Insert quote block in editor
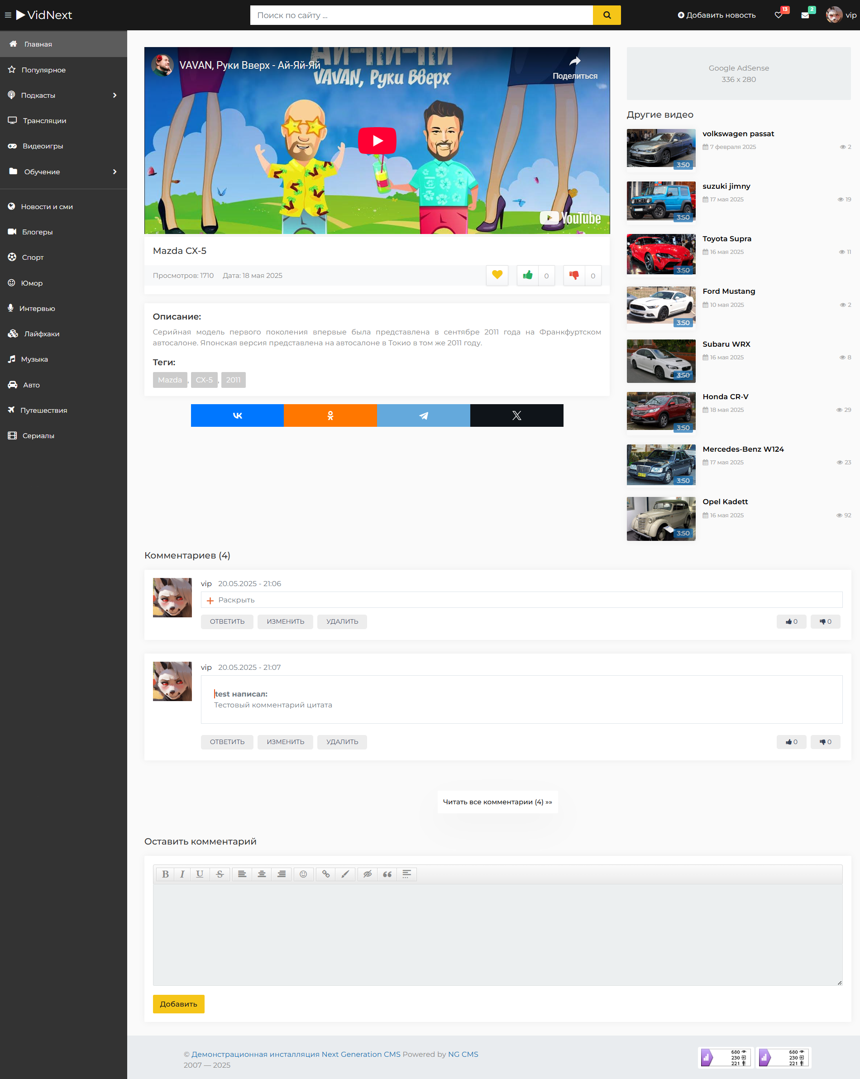The image size is (860, 1079). click(387, 874)
